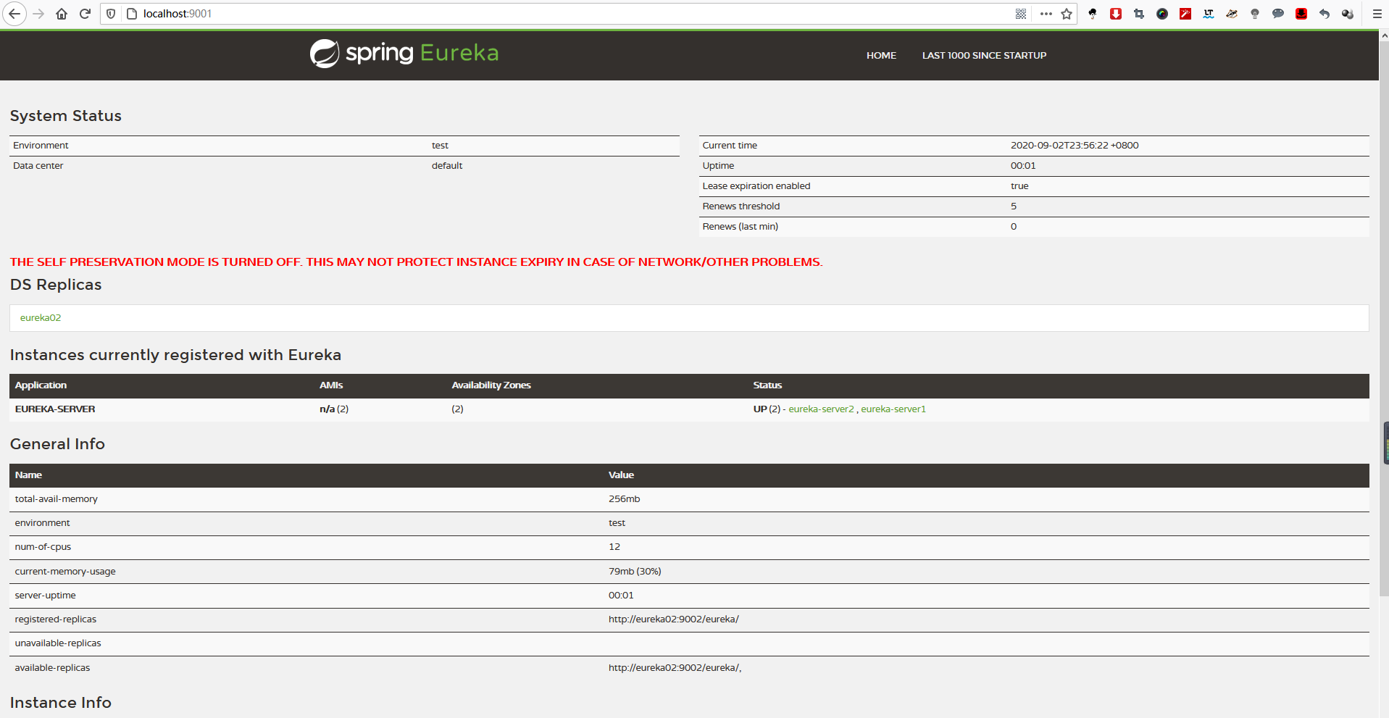The image size is (1389, 718).
Task: Select the HOME navigation item
Action: point(881,56)
